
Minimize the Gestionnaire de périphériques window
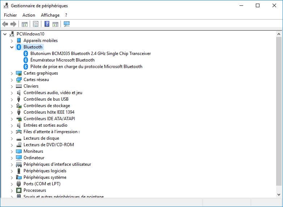point(241,5)
